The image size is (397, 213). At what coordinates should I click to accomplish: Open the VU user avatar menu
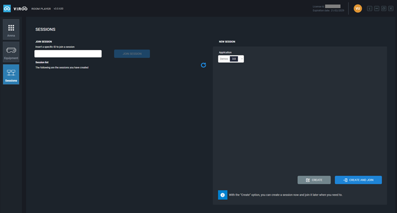[x=357, y=8]
